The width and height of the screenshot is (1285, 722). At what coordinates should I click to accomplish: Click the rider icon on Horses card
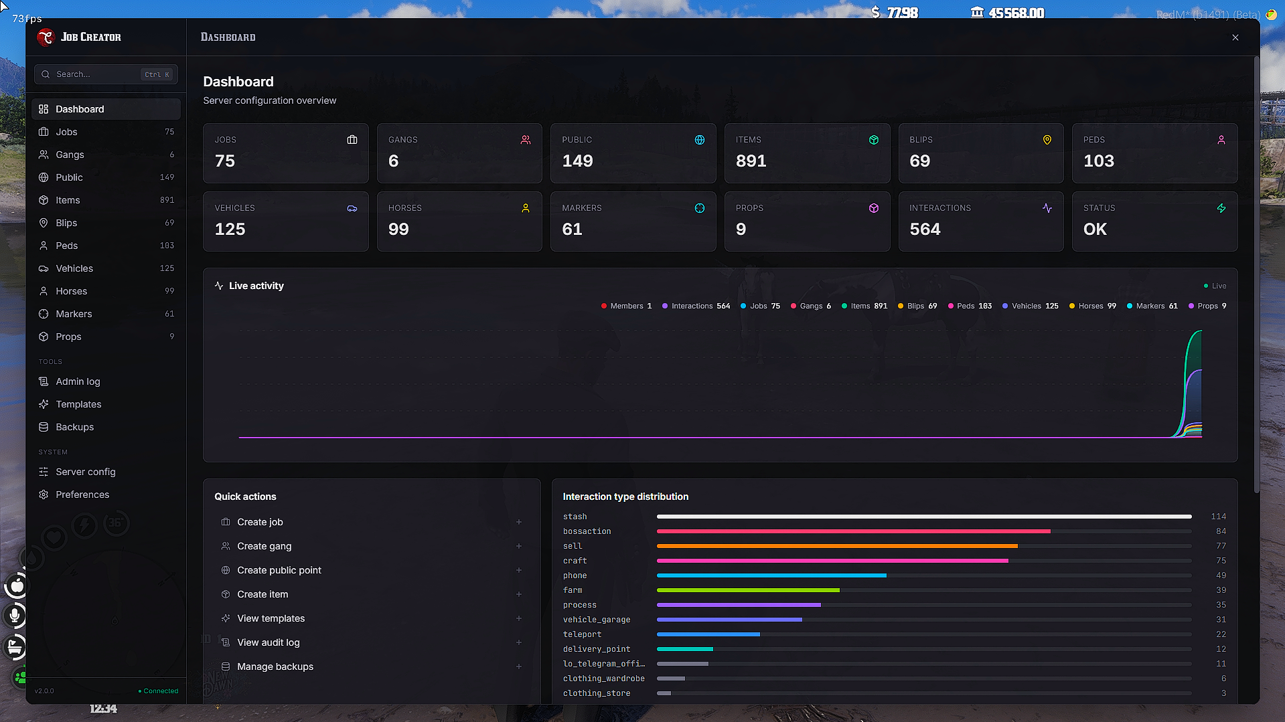(526, 208)
